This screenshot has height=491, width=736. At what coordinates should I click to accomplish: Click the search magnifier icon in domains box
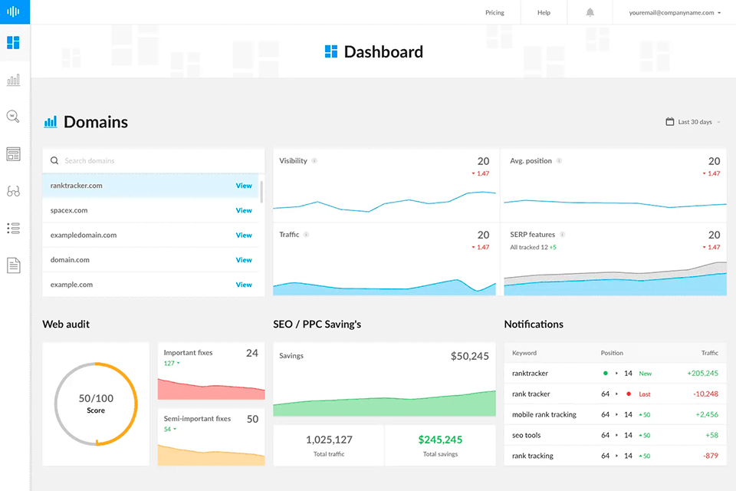click(54, 160)
